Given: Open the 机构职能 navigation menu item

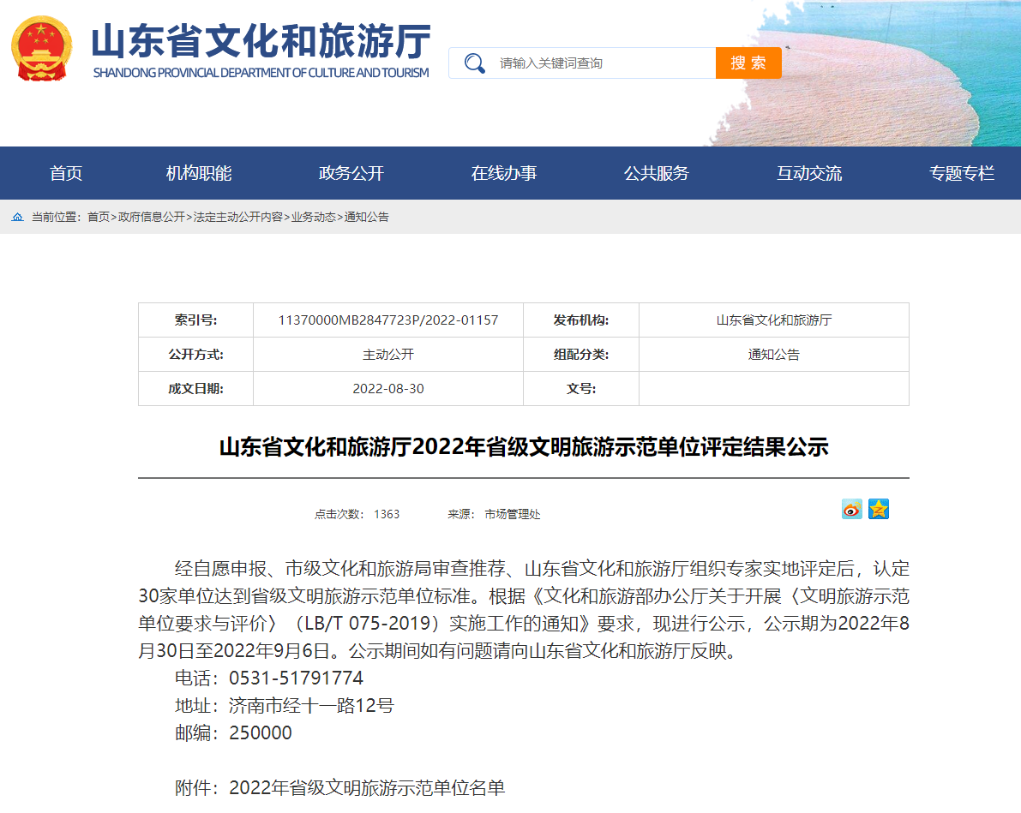Looking at the screenshot, I should [x=199, y=173].
